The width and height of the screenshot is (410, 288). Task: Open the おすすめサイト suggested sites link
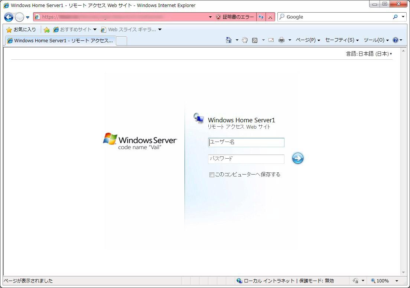(75, 30)
